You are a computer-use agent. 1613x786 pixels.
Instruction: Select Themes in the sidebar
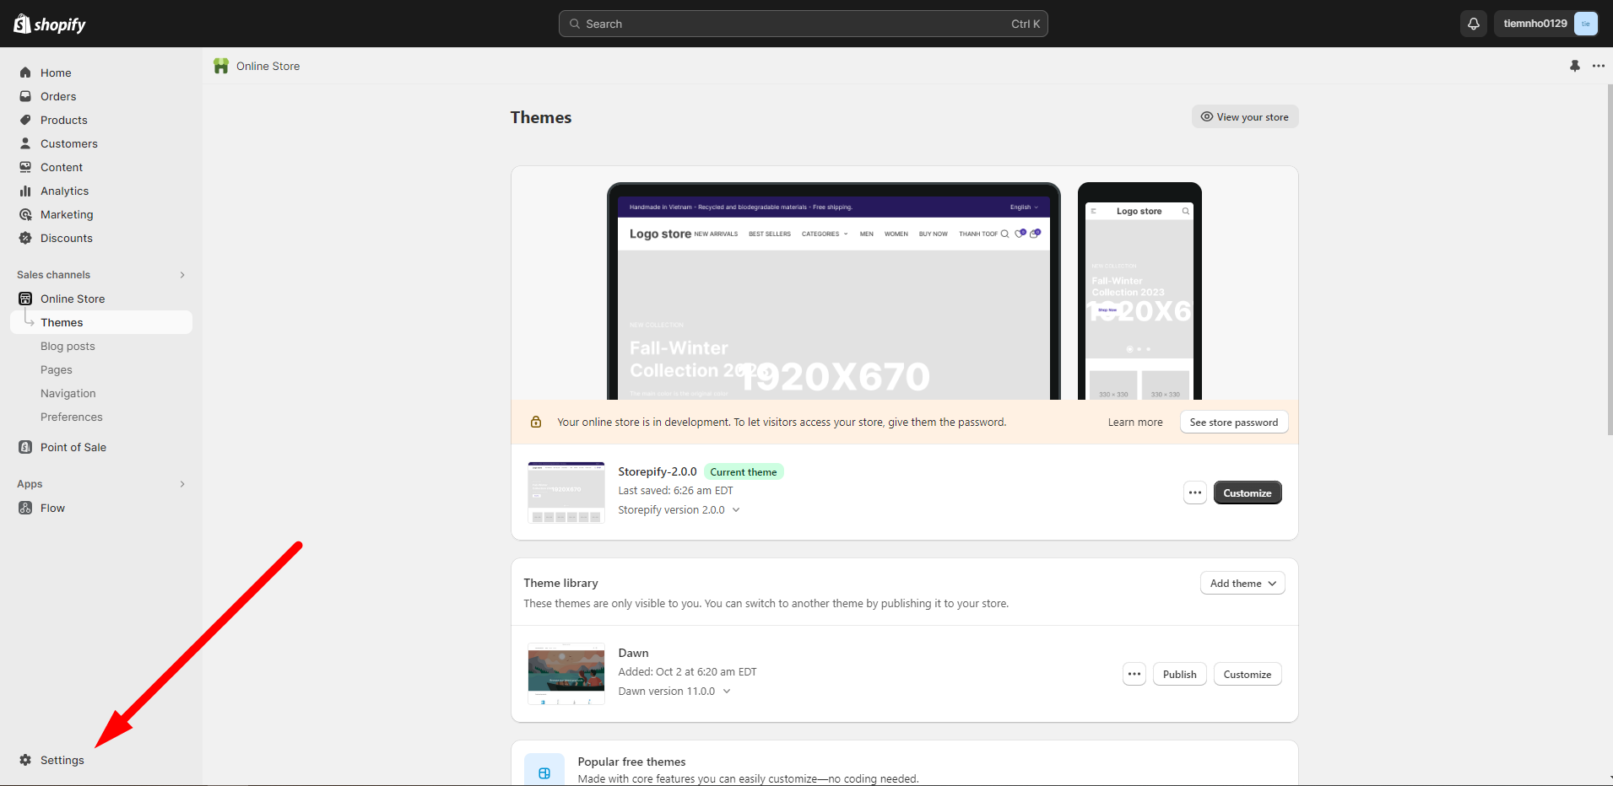pos(101,322)
